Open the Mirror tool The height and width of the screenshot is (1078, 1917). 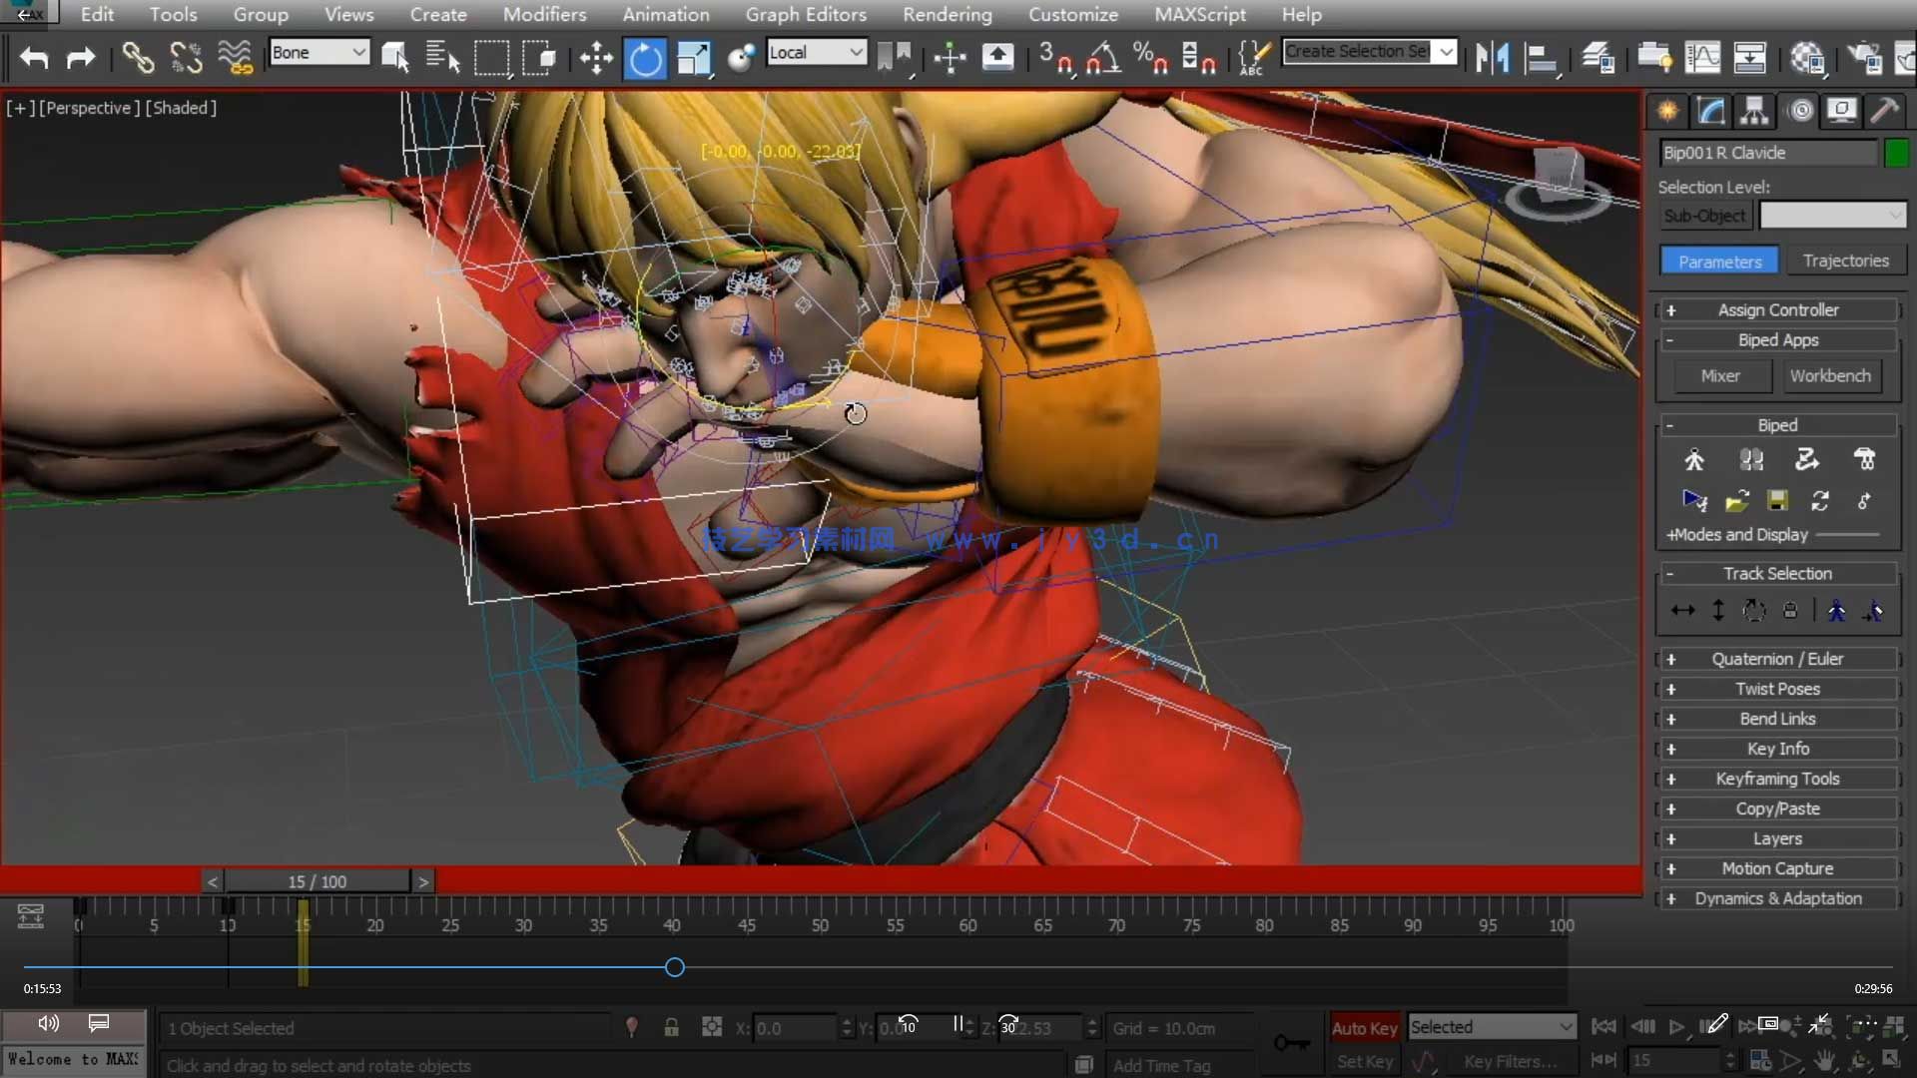[1493, 58]
